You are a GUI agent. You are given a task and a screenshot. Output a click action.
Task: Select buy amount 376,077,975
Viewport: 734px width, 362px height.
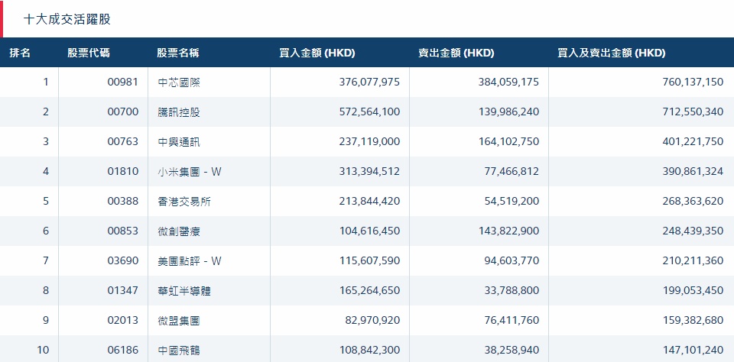pyautogui.click(x=369, y=82)
